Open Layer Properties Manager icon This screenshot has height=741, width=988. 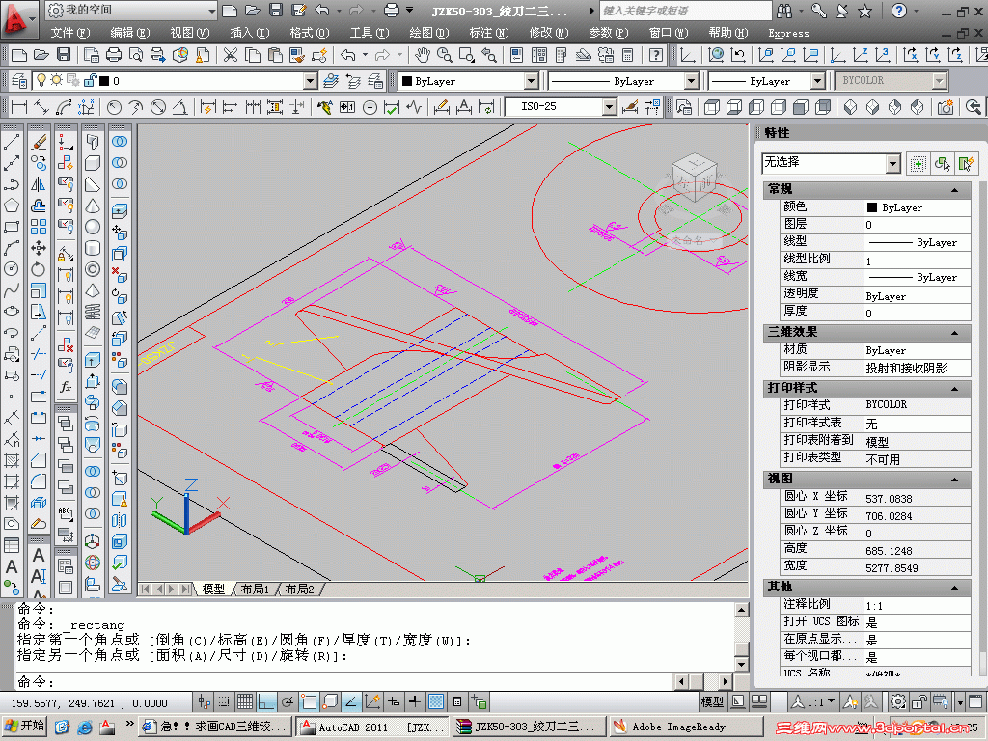point(19,81)
